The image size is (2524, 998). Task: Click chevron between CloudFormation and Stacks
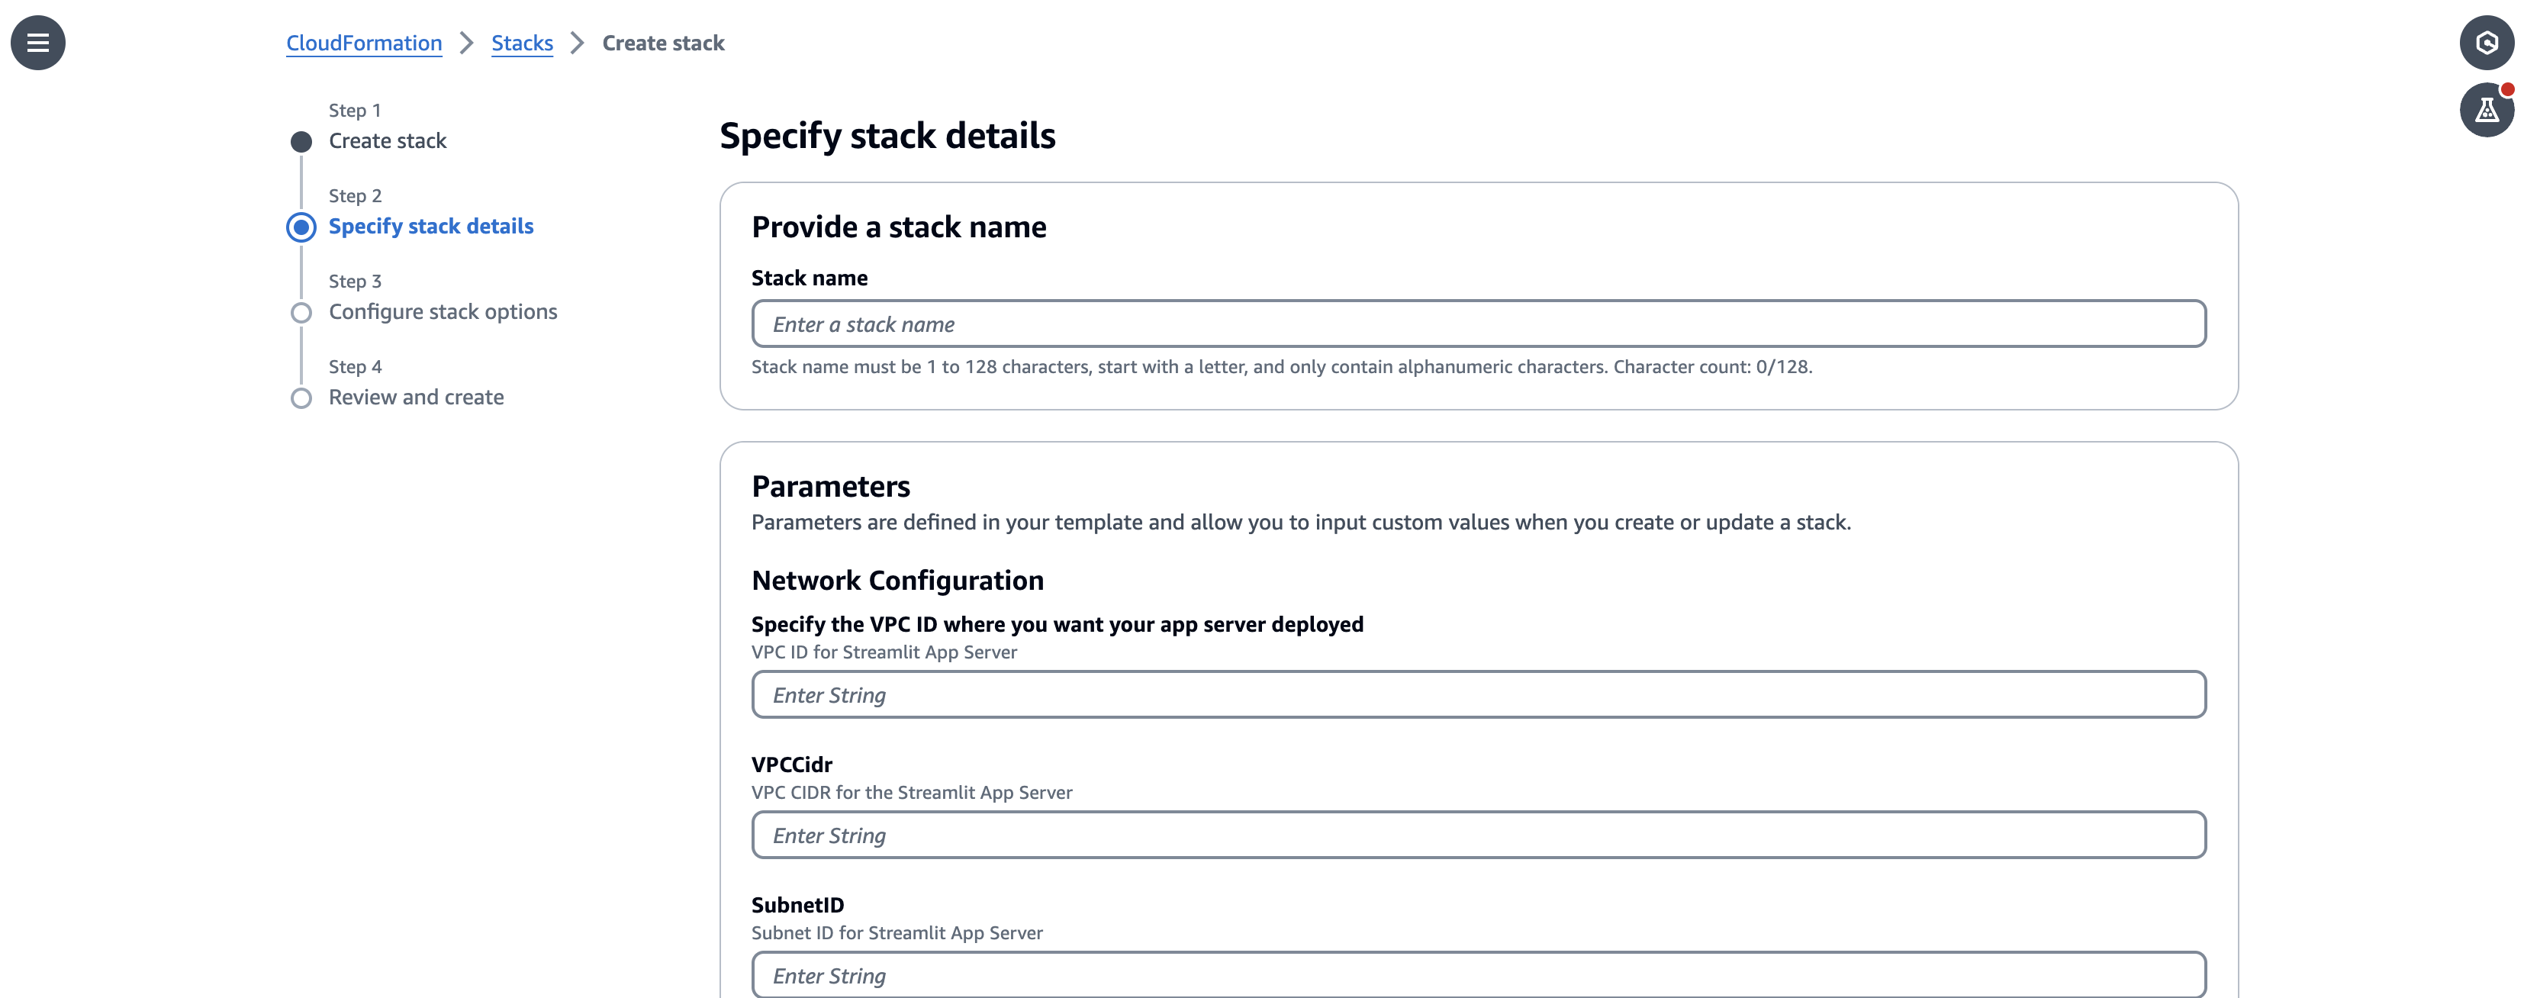click(466, 43)
